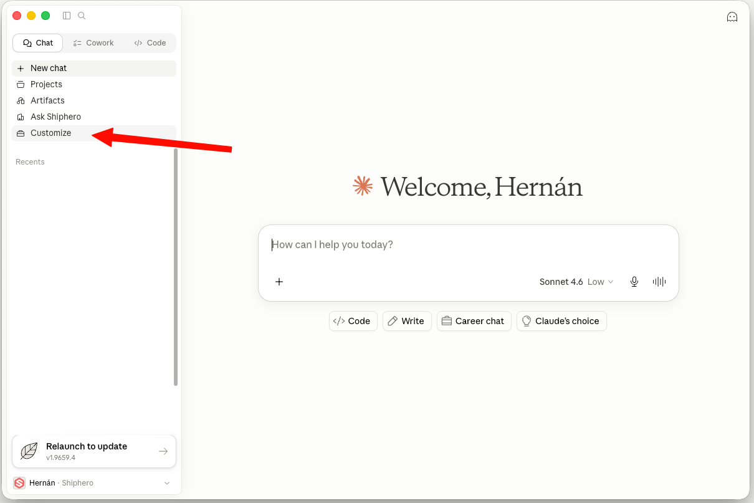Click the ghost incognito chat icon

pos(732,17)
